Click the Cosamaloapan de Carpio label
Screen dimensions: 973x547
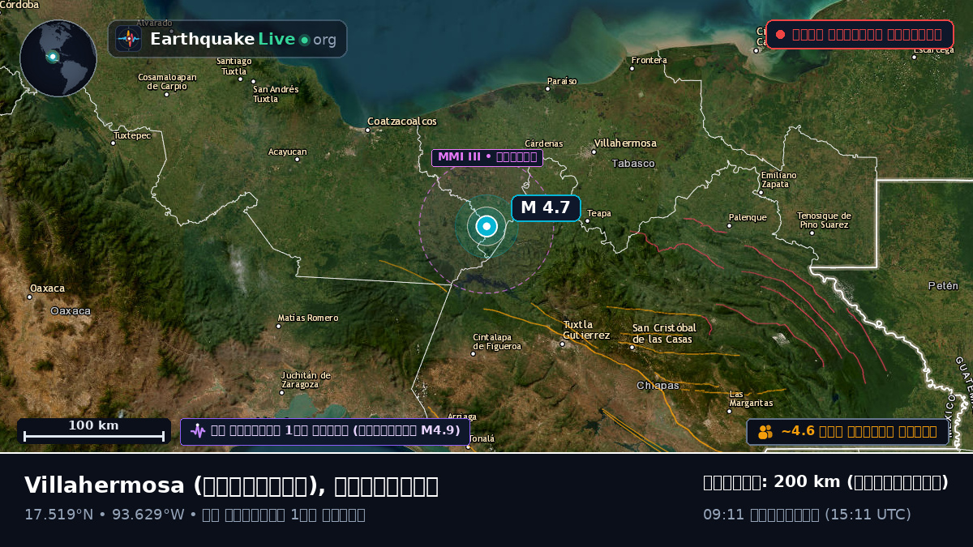[167, 82]
